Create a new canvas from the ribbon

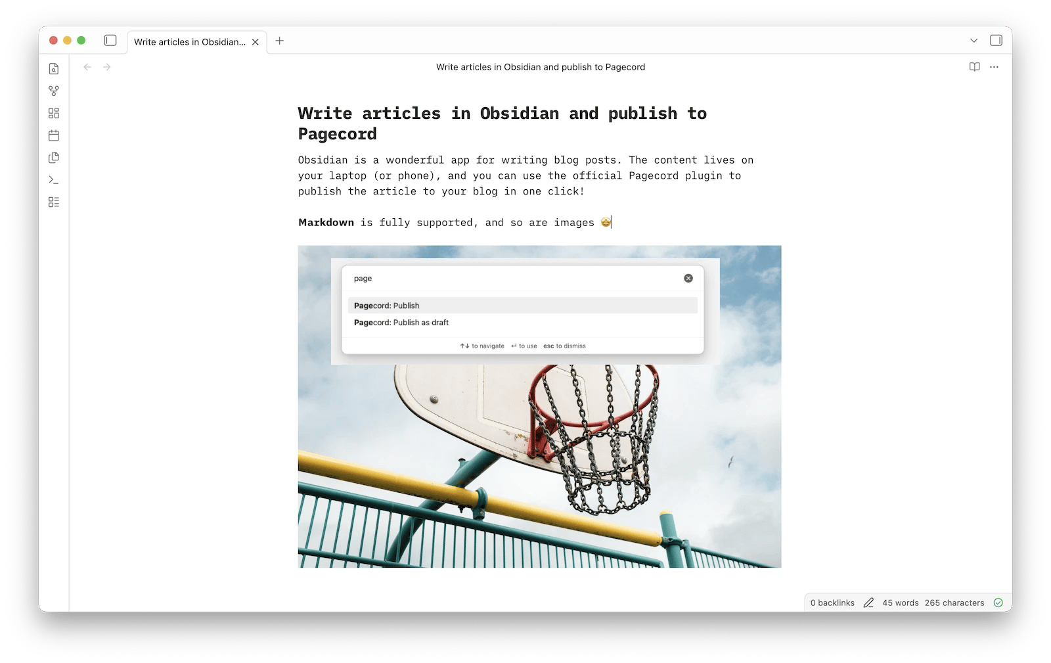click(54, 113)
